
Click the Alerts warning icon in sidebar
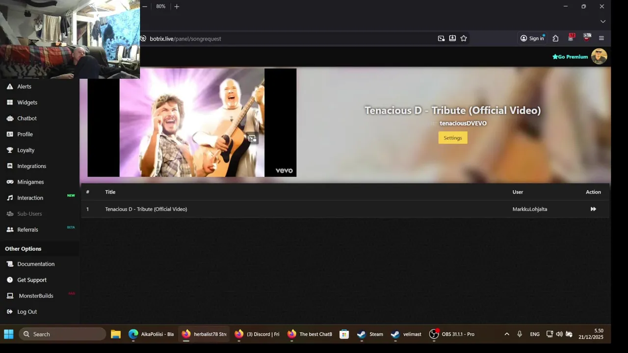[10, 86]
